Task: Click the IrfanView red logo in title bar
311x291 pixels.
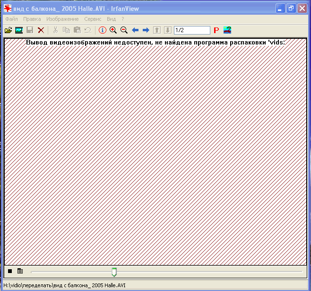Action: pyautogui.click(x=8, y=9)
